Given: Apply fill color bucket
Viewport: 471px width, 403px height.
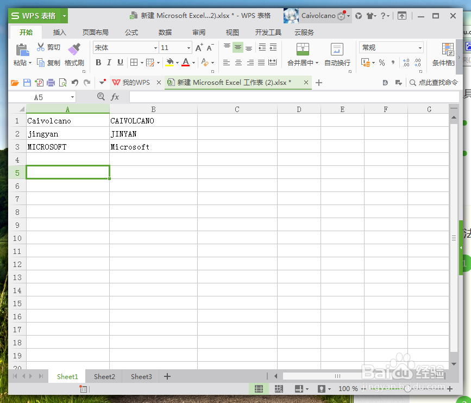Looking at the screenshot, I should pos(169,63).
